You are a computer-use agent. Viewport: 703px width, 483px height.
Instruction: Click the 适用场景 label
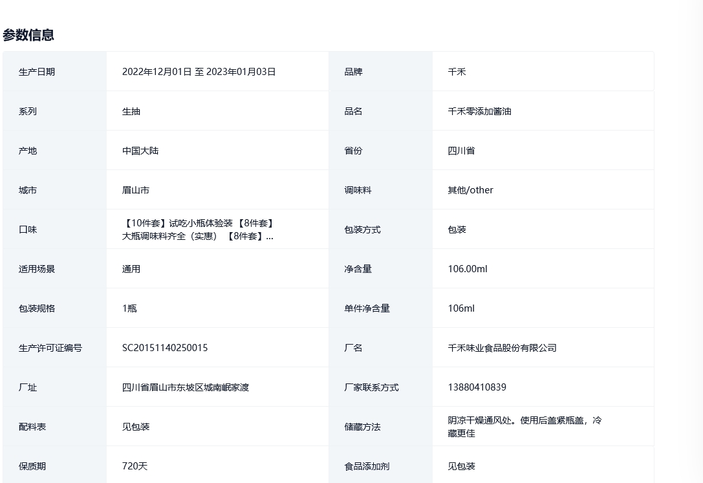37,269
